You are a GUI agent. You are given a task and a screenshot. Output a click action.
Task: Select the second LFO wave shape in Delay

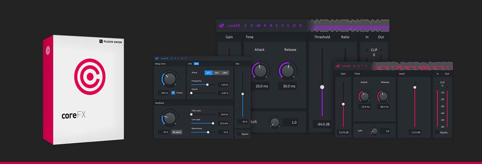pyautogui.click(x=217, y=73)
